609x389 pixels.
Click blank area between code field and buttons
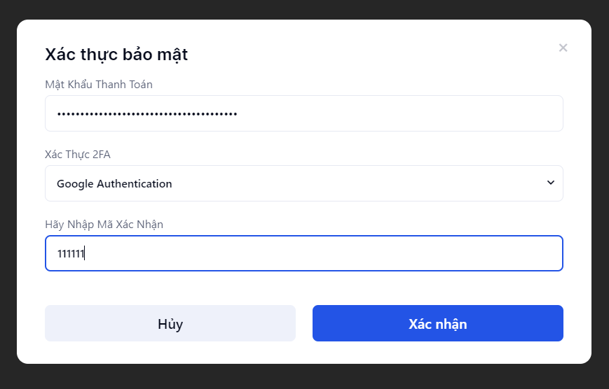coord(304,288)
